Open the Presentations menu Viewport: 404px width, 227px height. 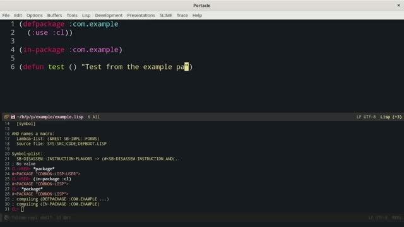[141, 15]
